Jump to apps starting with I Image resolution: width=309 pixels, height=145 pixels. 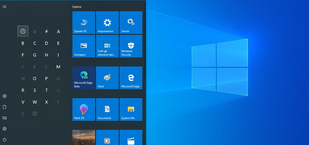[58, 55]
